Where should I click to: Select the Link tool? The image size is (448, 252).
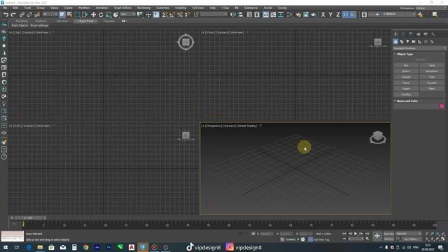pos(22,15)
